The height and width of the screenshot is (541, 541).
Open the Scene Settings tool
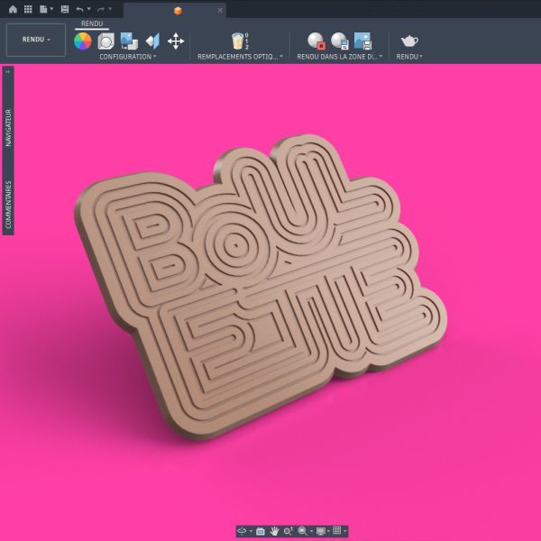105,41
